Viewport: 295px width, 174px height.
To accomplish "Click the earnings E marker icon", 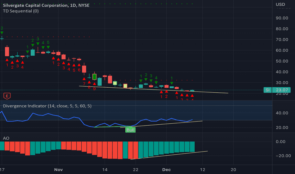I will click(7, 96).
